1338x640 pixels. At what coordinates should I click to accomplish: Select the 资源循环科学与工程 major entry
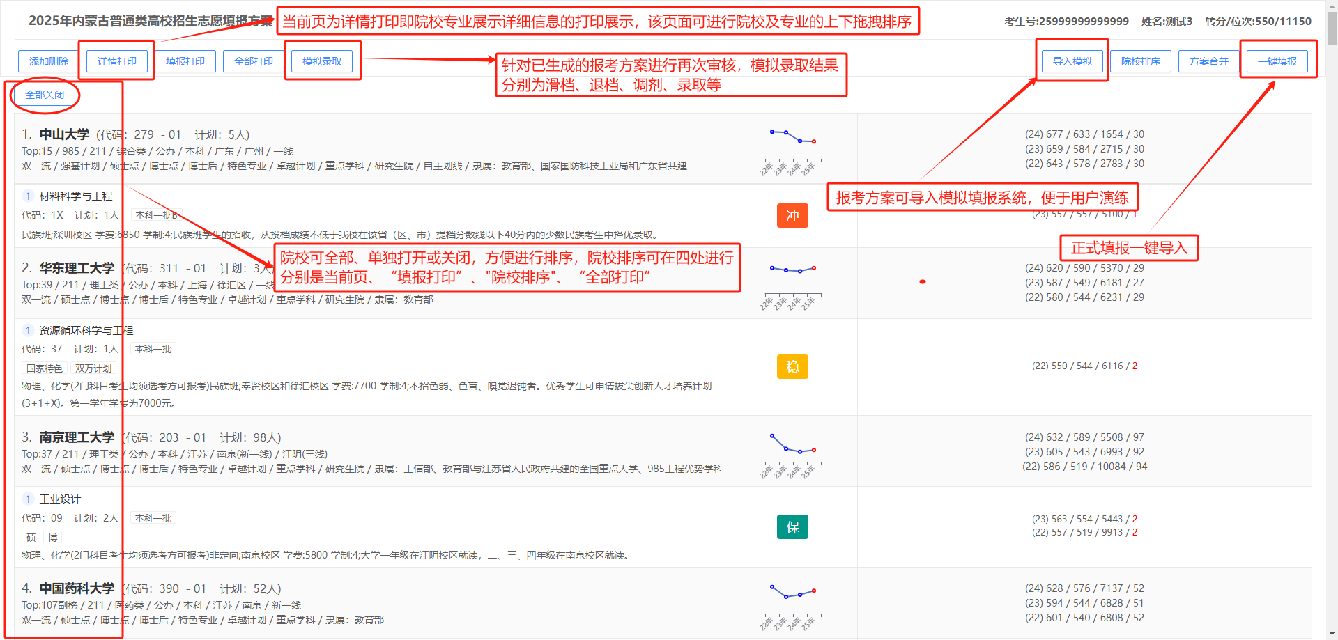click(86, 330)
